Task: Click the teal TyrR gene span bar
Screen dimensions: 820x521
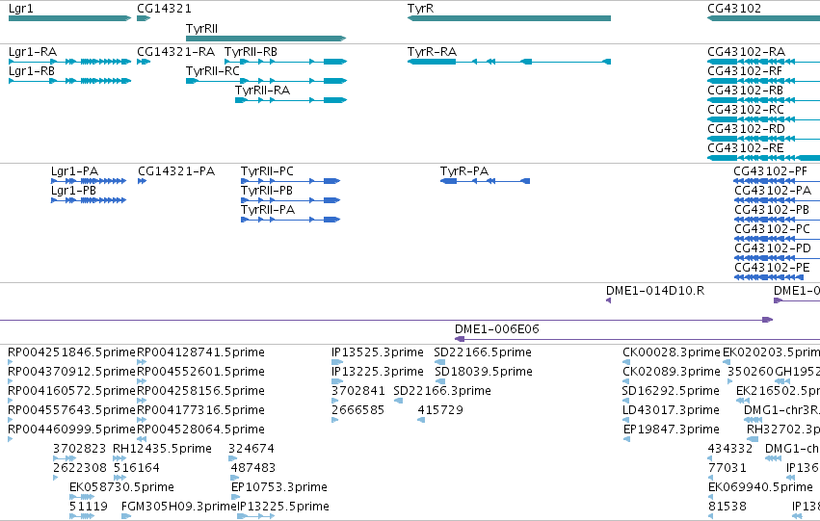Action: pyautogui.click(x=509, y=19)
